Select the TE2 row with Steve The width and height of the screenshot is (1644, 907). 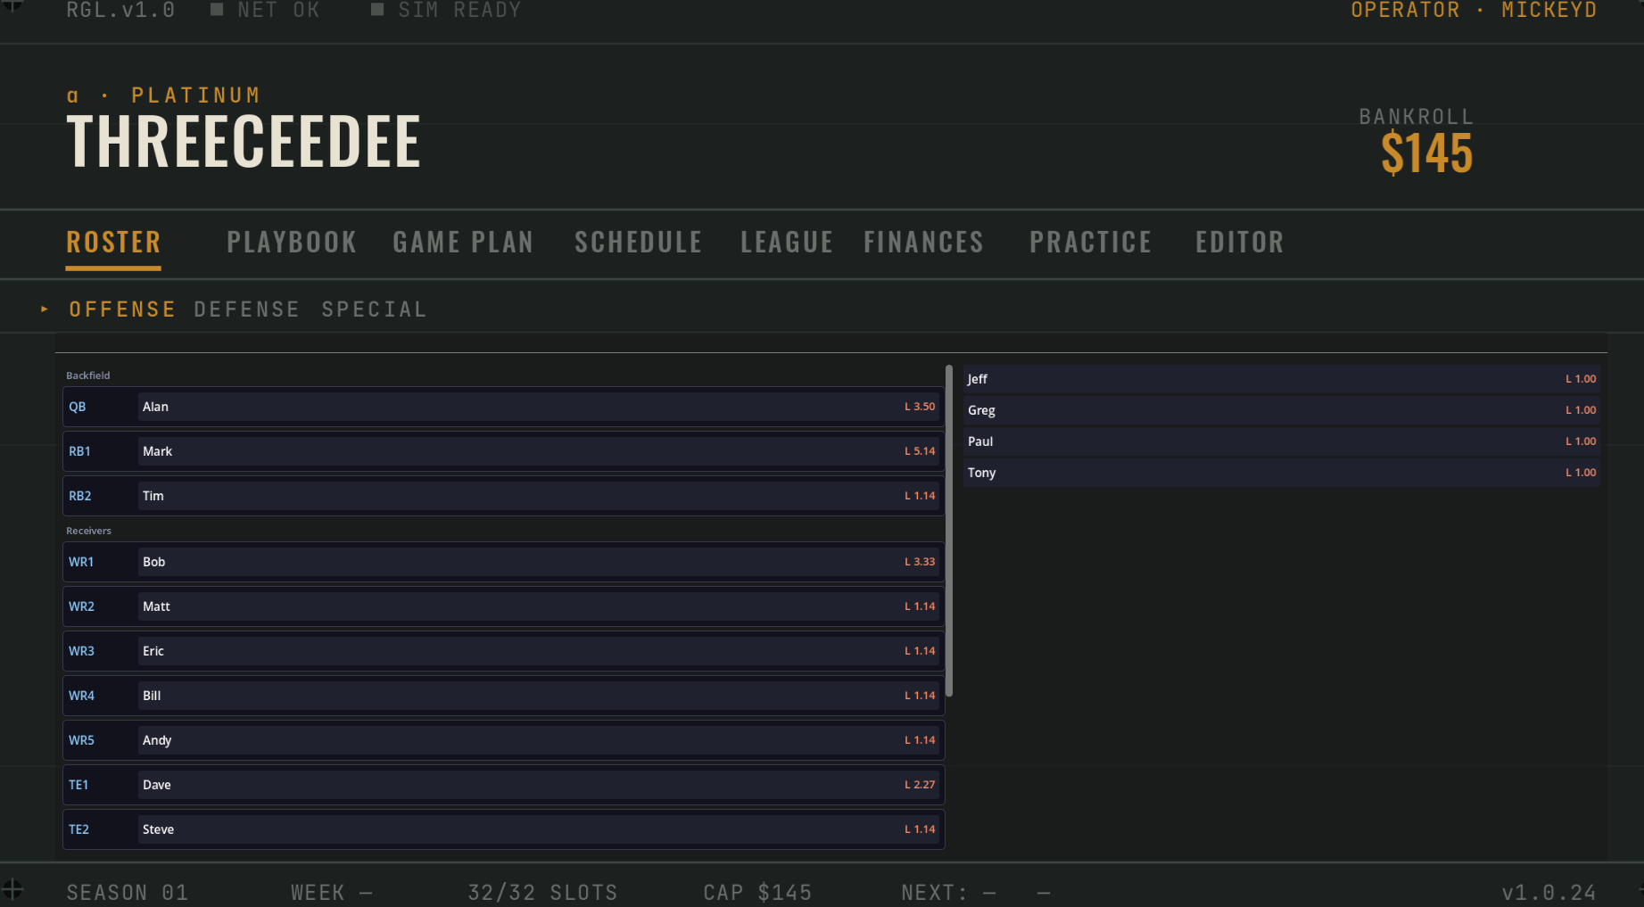pyautogui.click(x=503, y=829)
